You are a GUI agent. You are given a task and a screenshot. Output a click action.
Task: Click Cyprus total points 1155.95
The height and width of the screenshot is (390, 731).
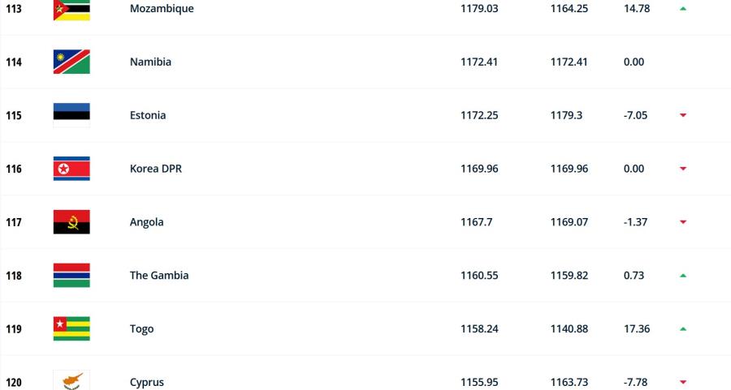[x=479, y=382]
